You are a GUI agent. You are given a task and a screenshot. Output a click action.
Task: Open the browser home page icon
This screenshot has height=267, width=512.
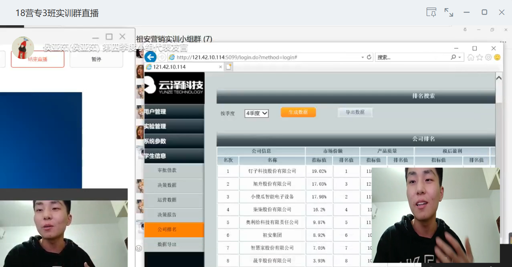471,57
